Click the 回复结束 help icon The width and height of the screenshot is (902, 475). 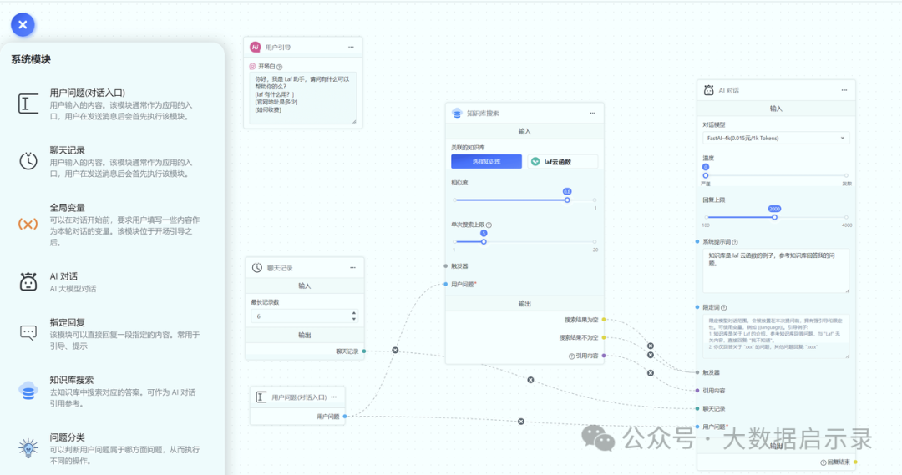tap(823, 462)
